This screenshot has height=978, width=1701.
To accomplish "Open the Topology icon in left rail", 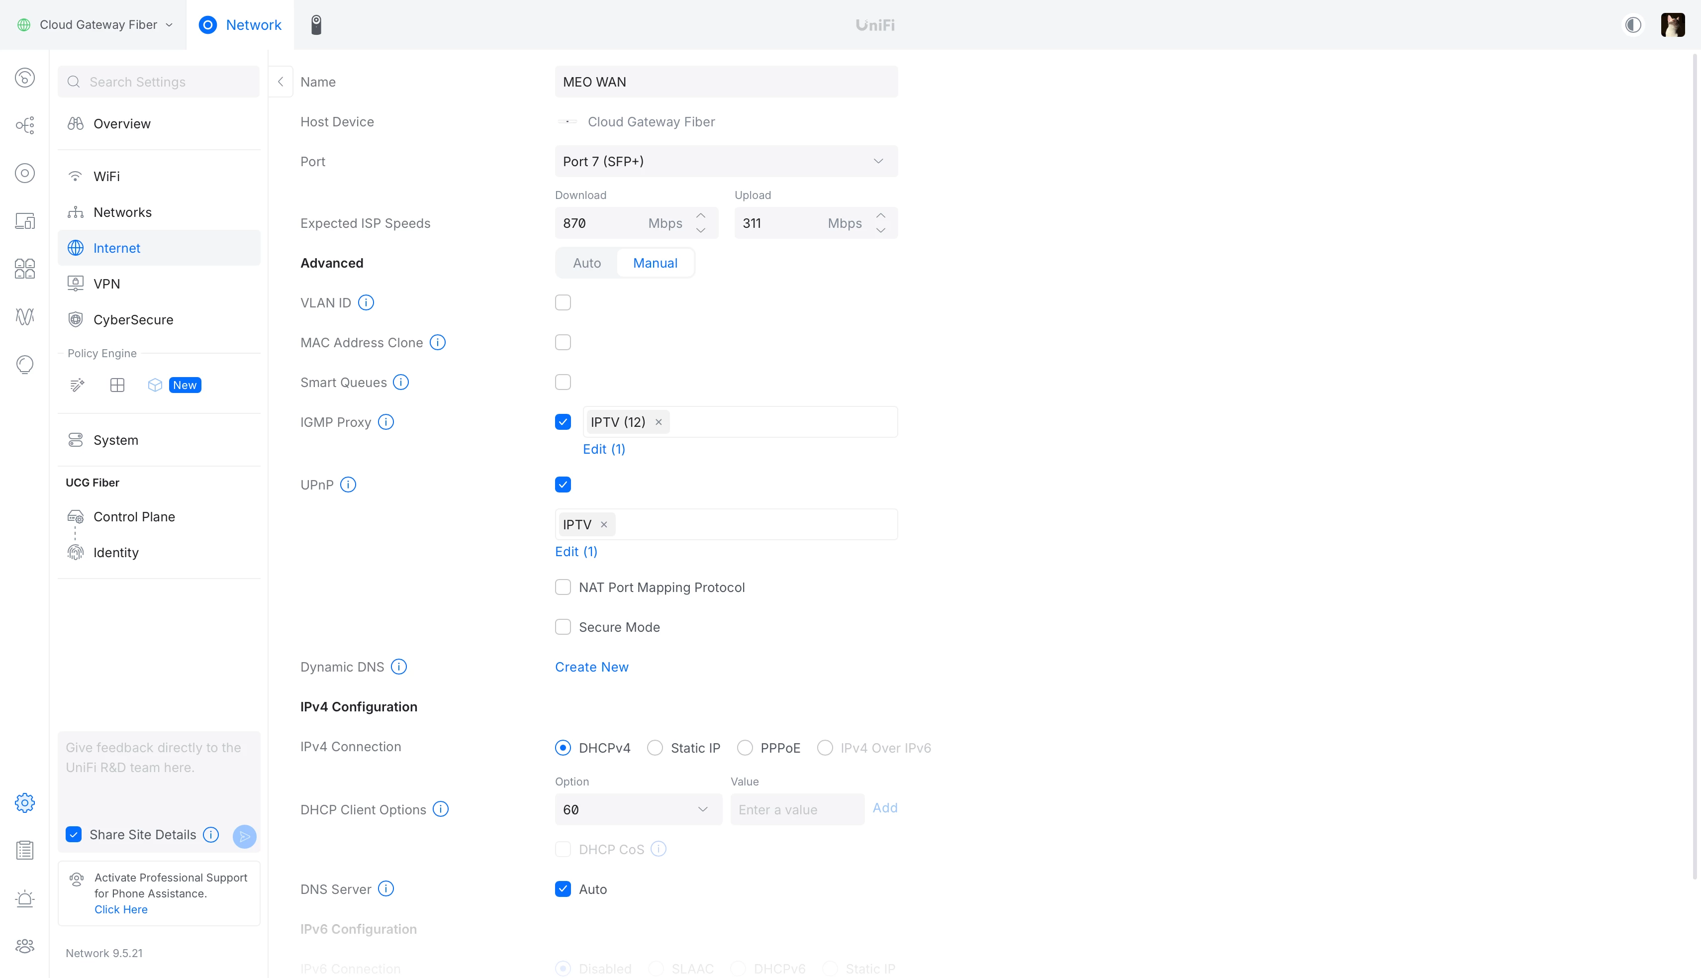I will coord(25,126).
